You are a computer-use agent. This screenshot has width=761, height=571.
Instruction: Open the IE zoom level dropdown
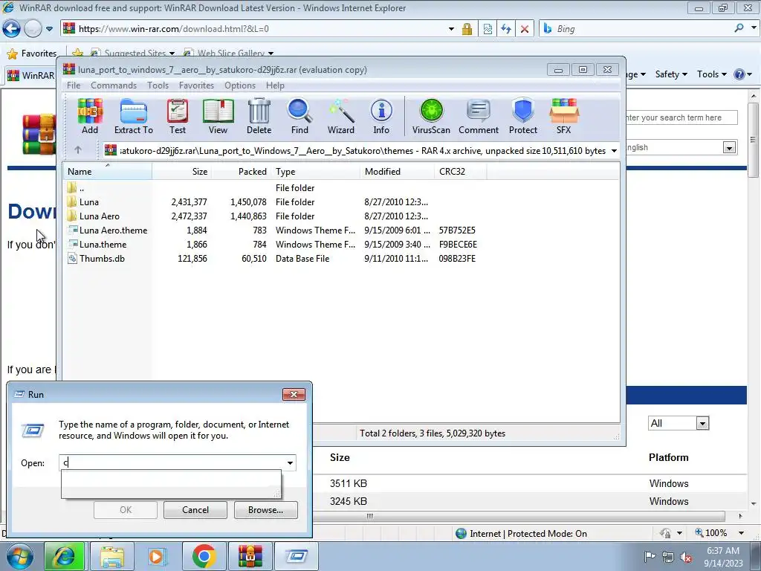(741, 533)
